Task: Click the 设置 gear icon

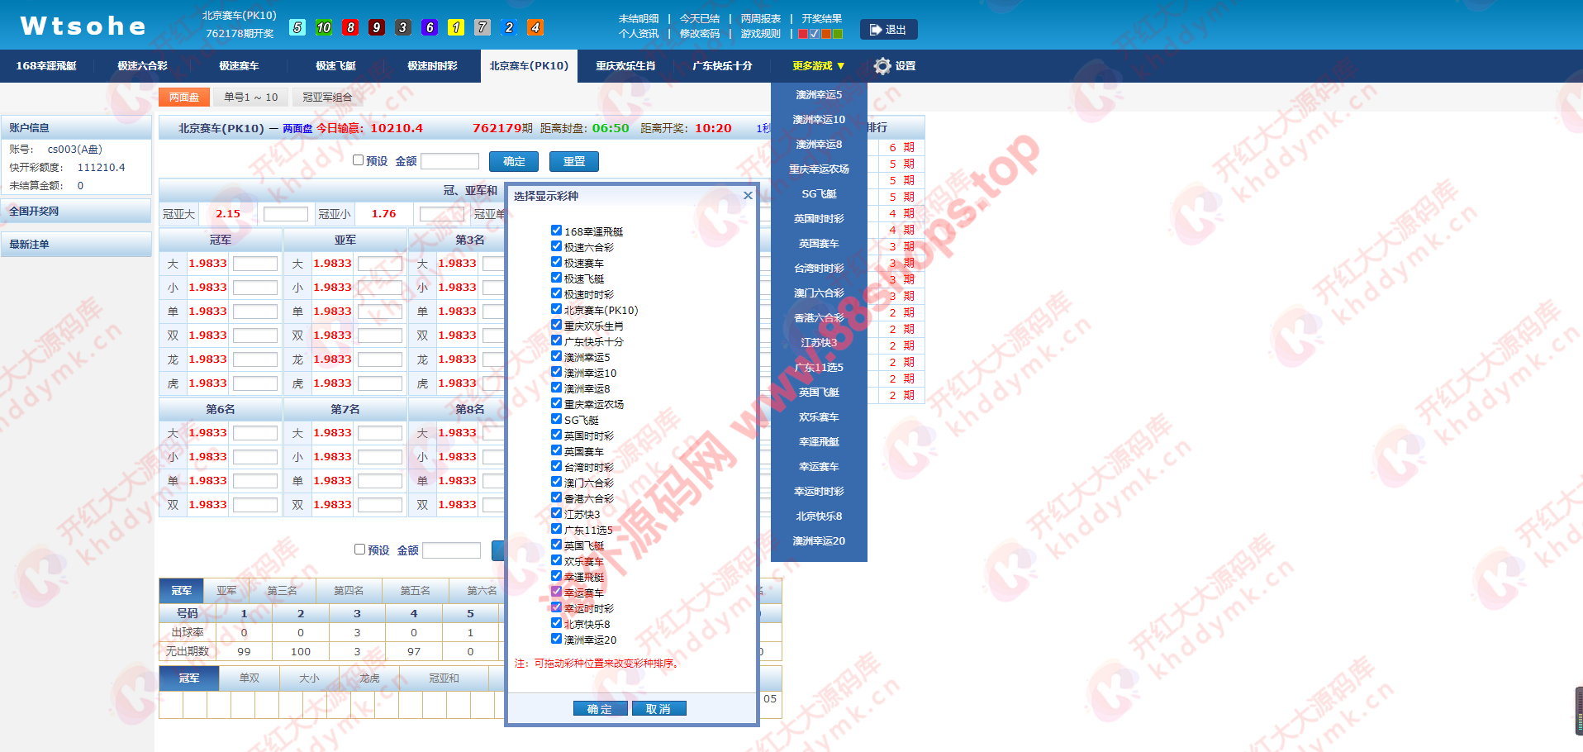Action: click(882, 66)
